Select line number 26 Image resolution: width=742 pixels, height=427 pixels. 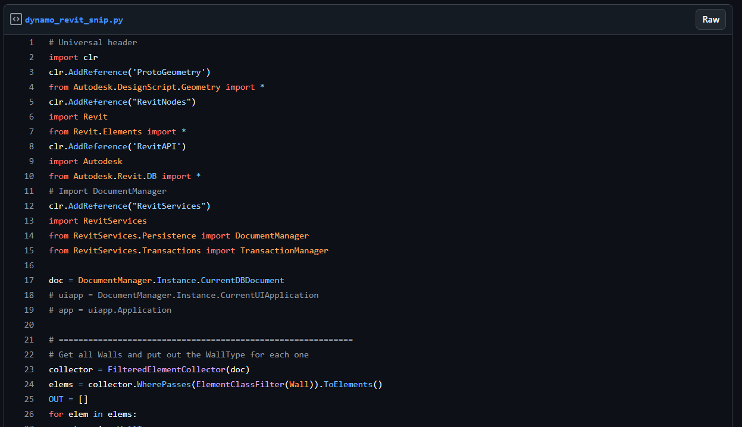pyautogui.click(x=29, y=414)
